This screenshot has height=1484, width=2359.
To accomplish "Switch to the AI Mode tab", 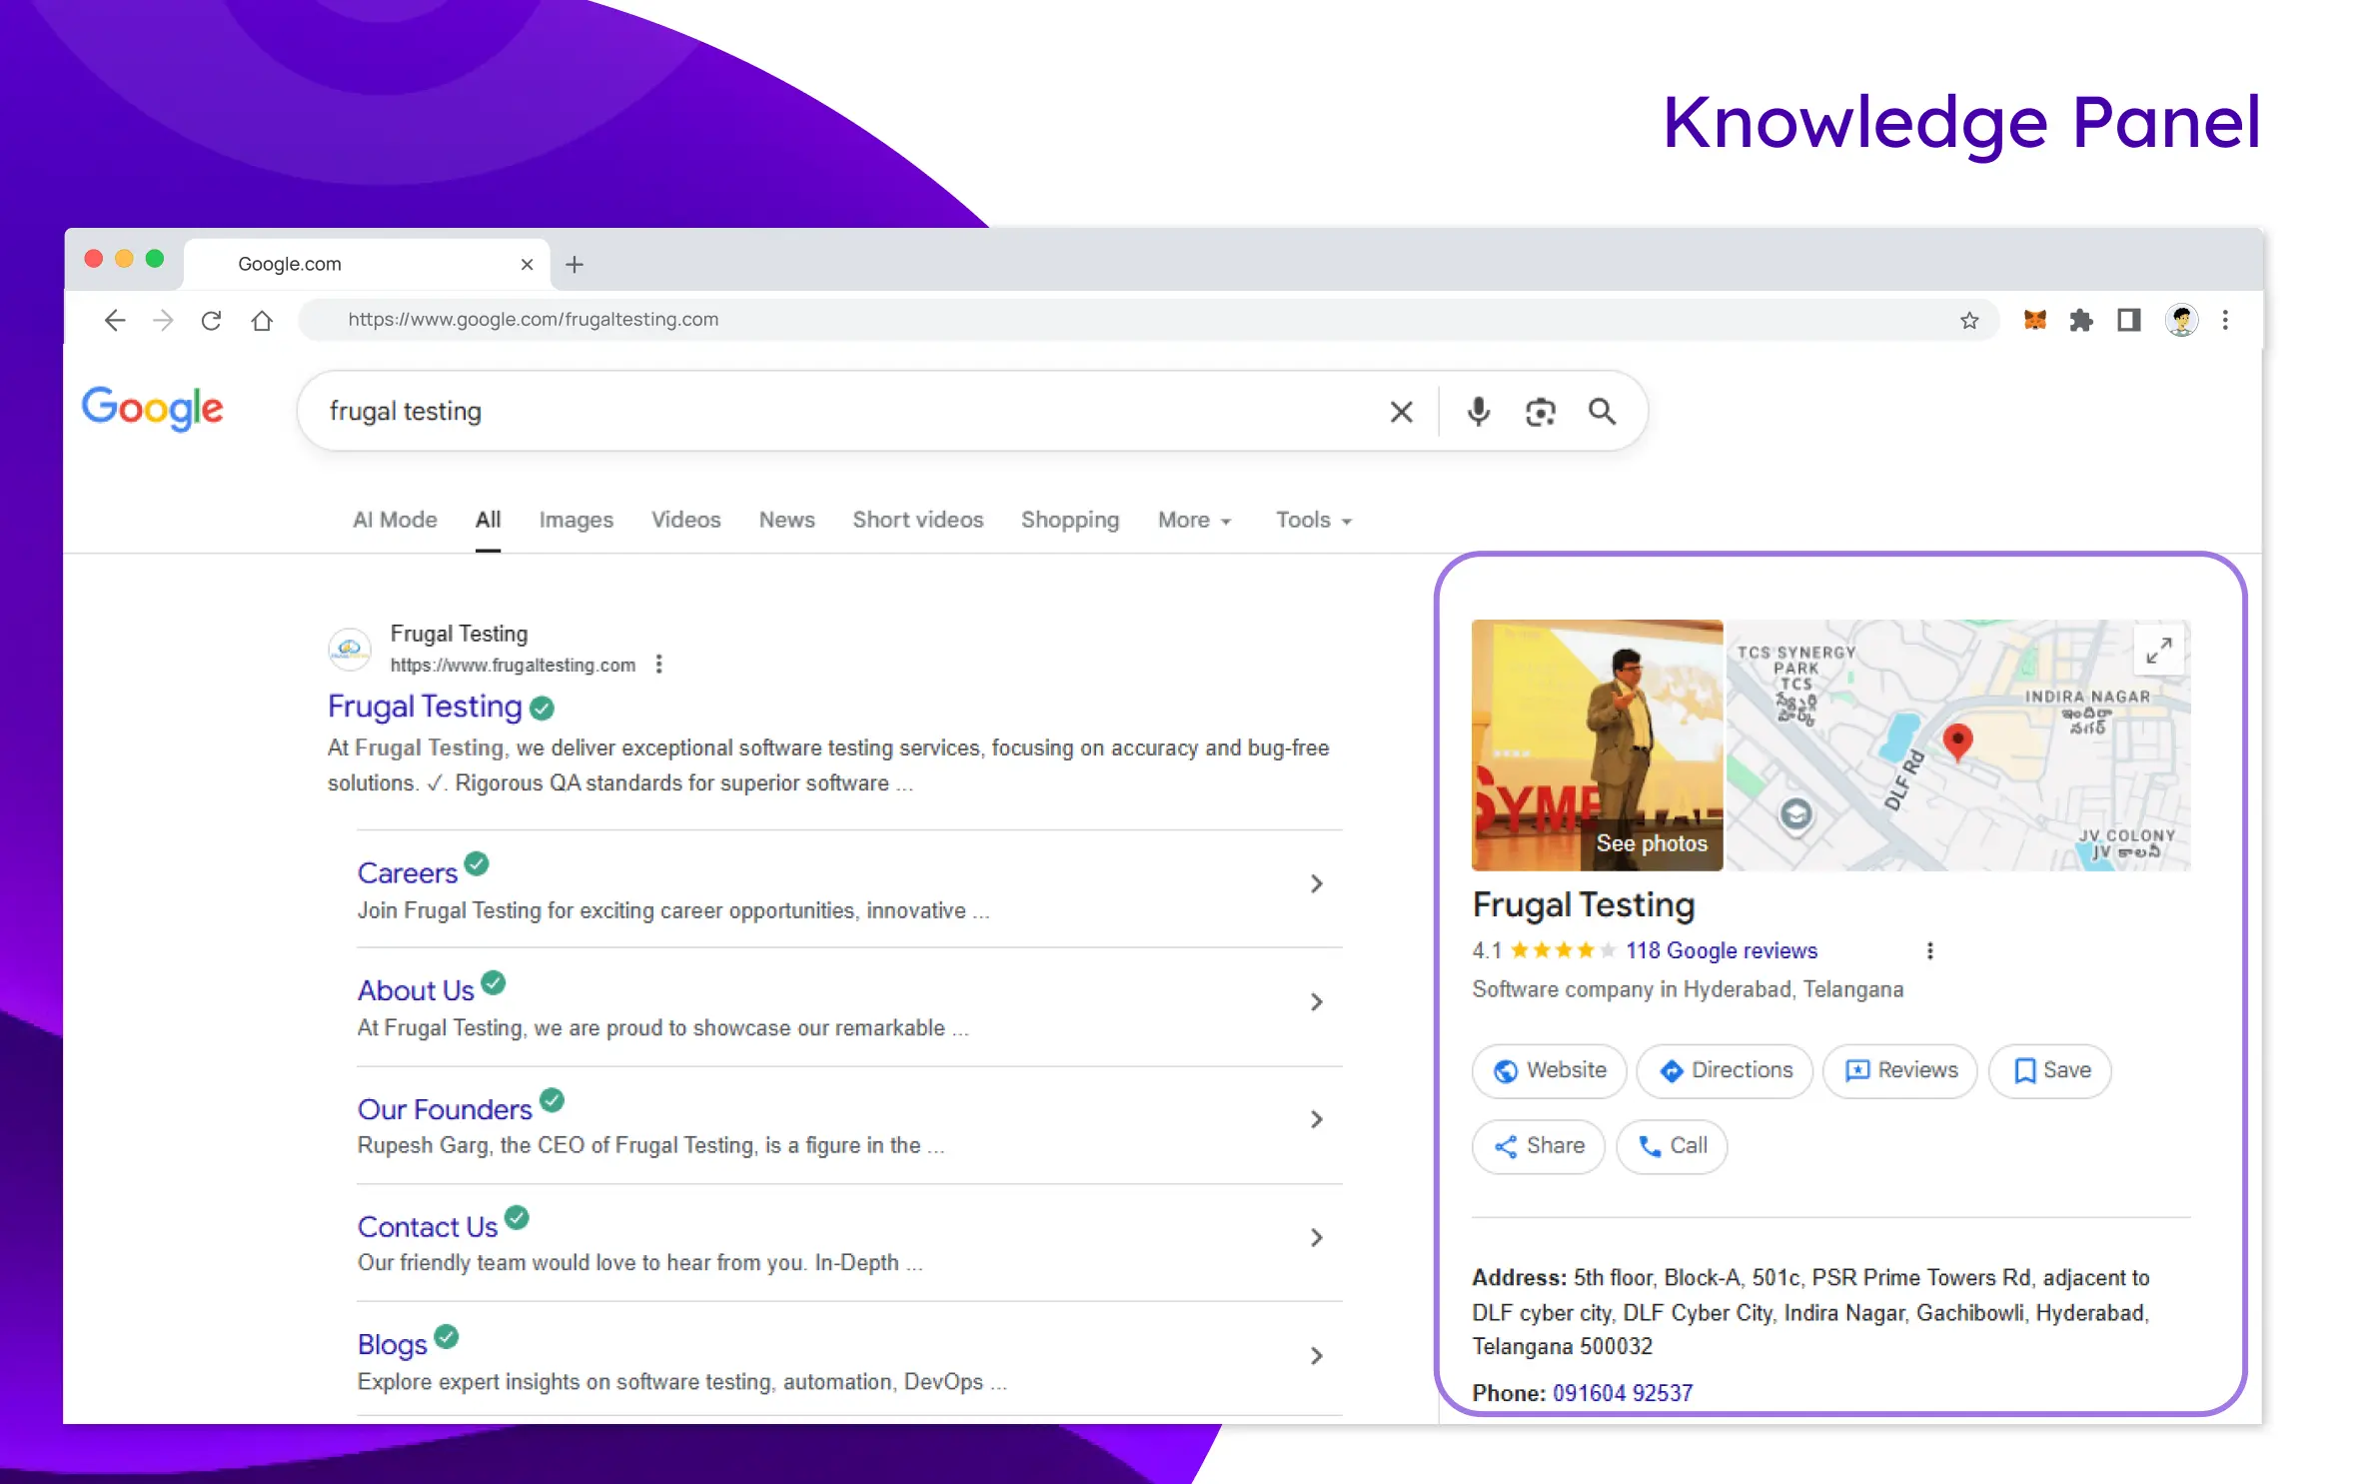I will click(395, 520).
